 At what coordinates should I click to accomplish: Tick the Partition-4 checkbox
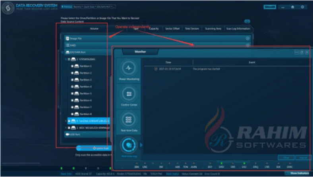coord(72,87)
